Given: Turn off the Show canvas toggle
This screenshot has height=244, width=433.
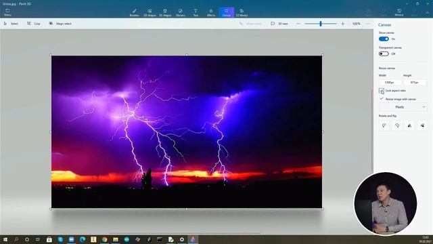Looking at the screenshot, I should tap(384, 39).
